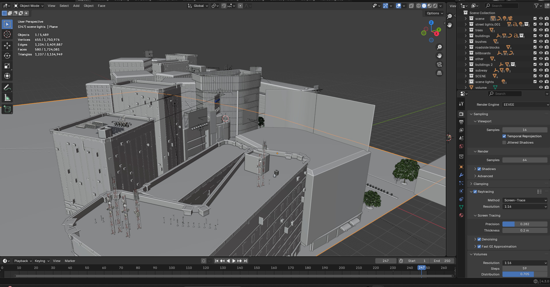Image resolution: width=550 pixels, height=287 pixels.
Task: Toggle X-ray display icon
Action: (411, 6)
